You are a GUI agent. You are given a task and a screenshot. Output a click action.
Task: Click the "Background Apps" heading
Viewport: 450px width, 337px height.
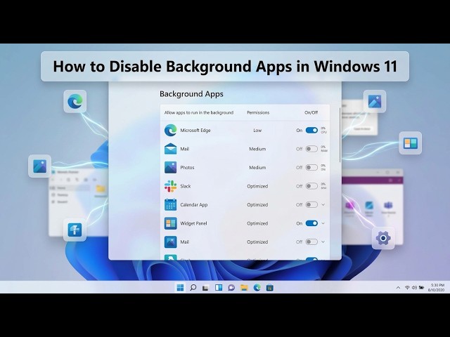point(191,94)
